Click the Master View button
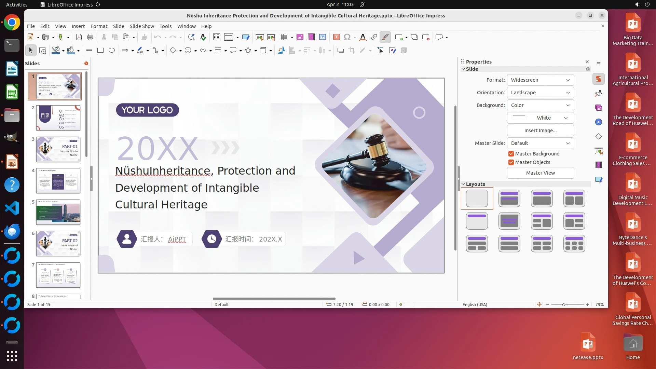Viewport: 656px width, 369px height. [x=540, y=173]
